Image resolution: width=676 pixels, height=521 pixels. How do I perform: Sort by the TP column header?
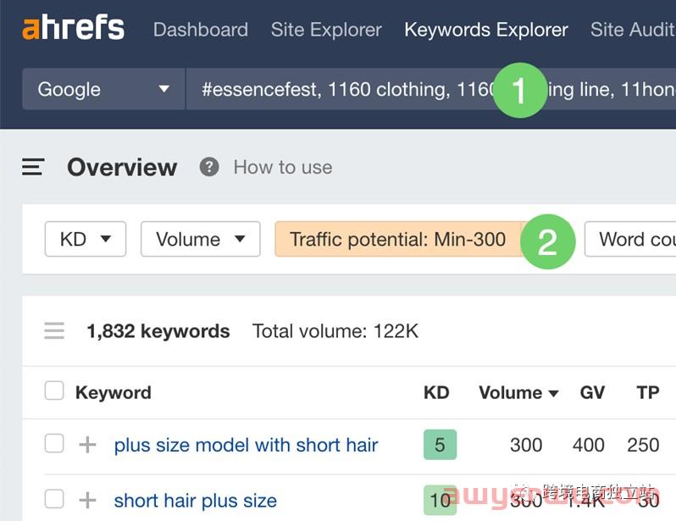[x=648, y=392]
